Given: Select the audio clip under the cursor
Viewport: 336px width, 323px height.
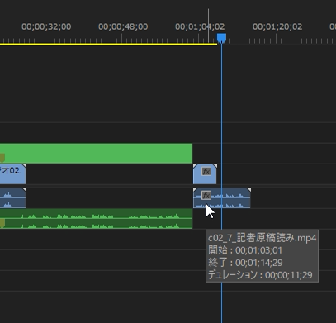Looking at the screenshot, I should coord(222,198).
